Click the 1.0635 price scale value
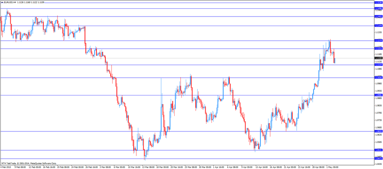 coord(378,135)
